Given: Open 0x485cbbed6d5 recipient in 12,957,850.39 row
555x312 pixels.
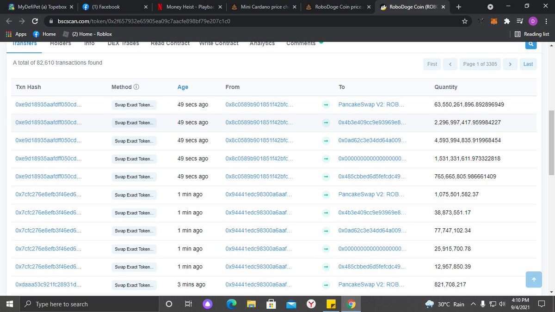Looking at the screenshot, I should [372, 267].
